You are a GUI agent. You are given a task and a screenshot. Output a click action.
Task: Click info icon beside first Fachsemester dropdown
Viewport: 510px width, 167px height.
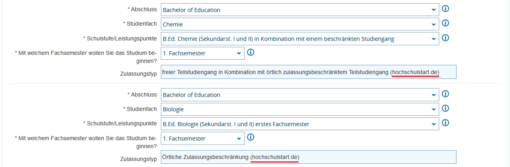251,52
